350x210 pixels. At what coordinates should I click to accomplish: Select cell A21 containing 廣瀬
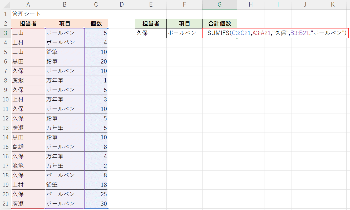click(x=28, y=204)
